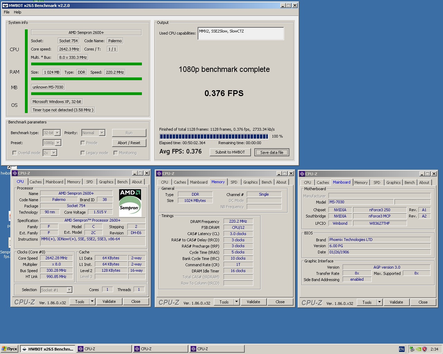Click the HWBOT x265 Benchmark title bar icon
This screenshot has width=443, height=354.
(5, 6)
